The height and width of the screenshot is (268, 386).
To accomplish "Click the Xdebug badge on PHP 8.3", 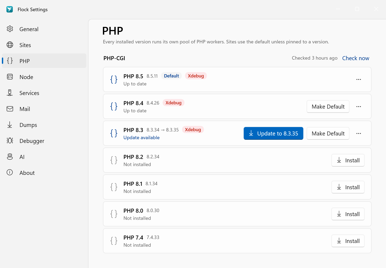I will click(193, 130).
